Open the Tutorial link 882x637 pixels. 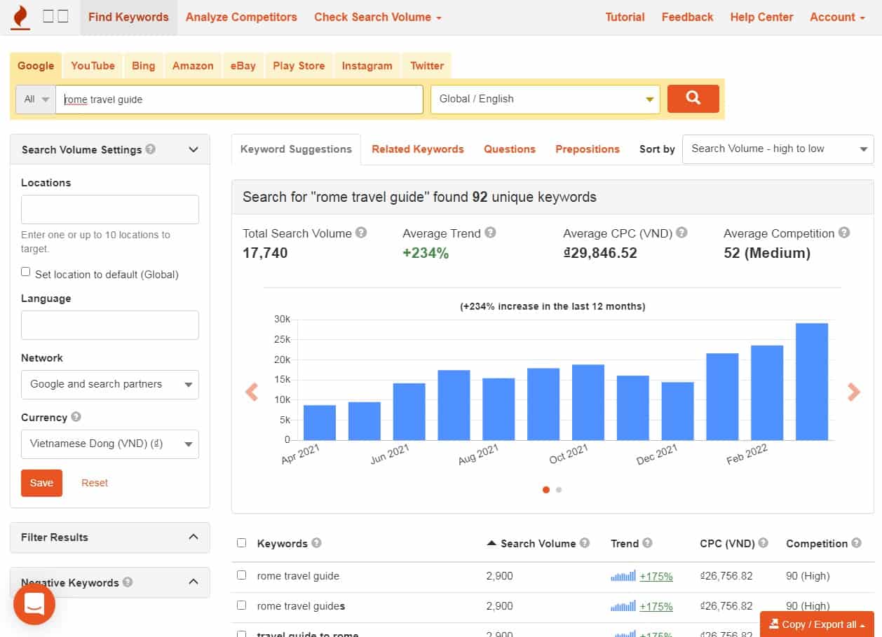(x=625, y=17)
